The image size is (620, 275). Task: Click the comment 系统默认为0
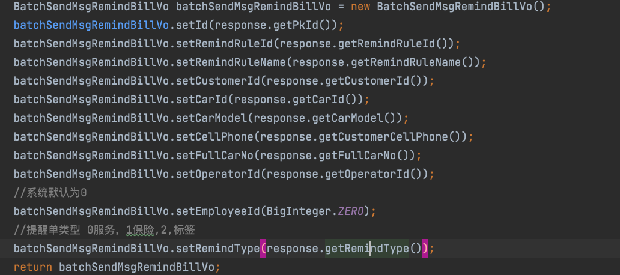pos(50,193)
